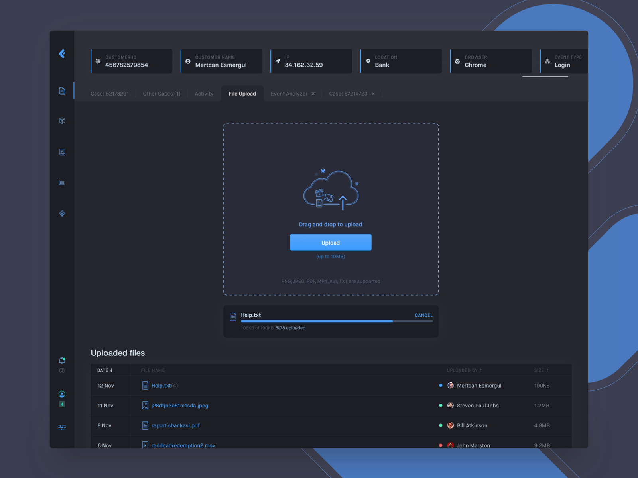
Task: Open the user profile icon with badge 4
Action: pyautogui.click(x=62, y=394)
